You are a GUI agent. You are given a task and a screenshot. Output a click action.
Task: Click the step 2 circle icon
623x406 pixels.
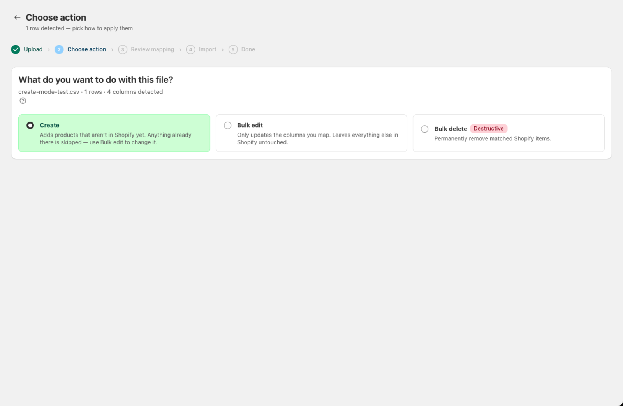(x=59, y=49)
